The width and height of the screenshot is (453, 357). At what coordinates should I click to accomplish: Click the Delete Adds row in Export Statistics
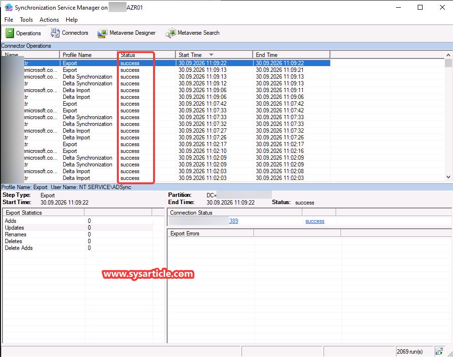(x=78, y=248)
